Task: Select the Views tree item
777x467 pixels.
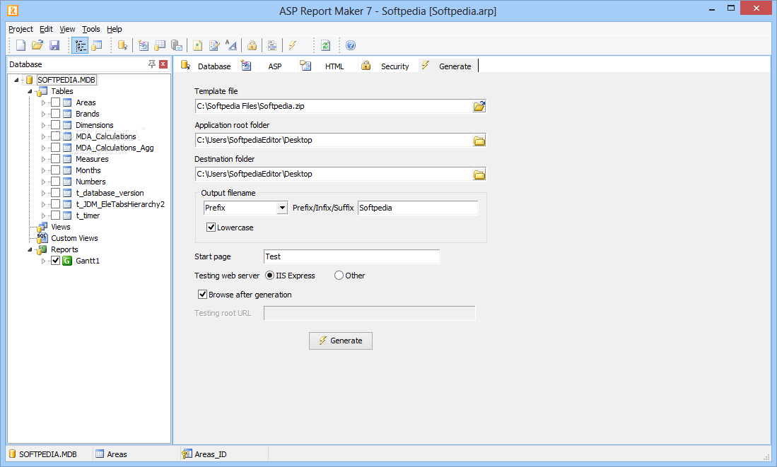Action: click(61, 227)
